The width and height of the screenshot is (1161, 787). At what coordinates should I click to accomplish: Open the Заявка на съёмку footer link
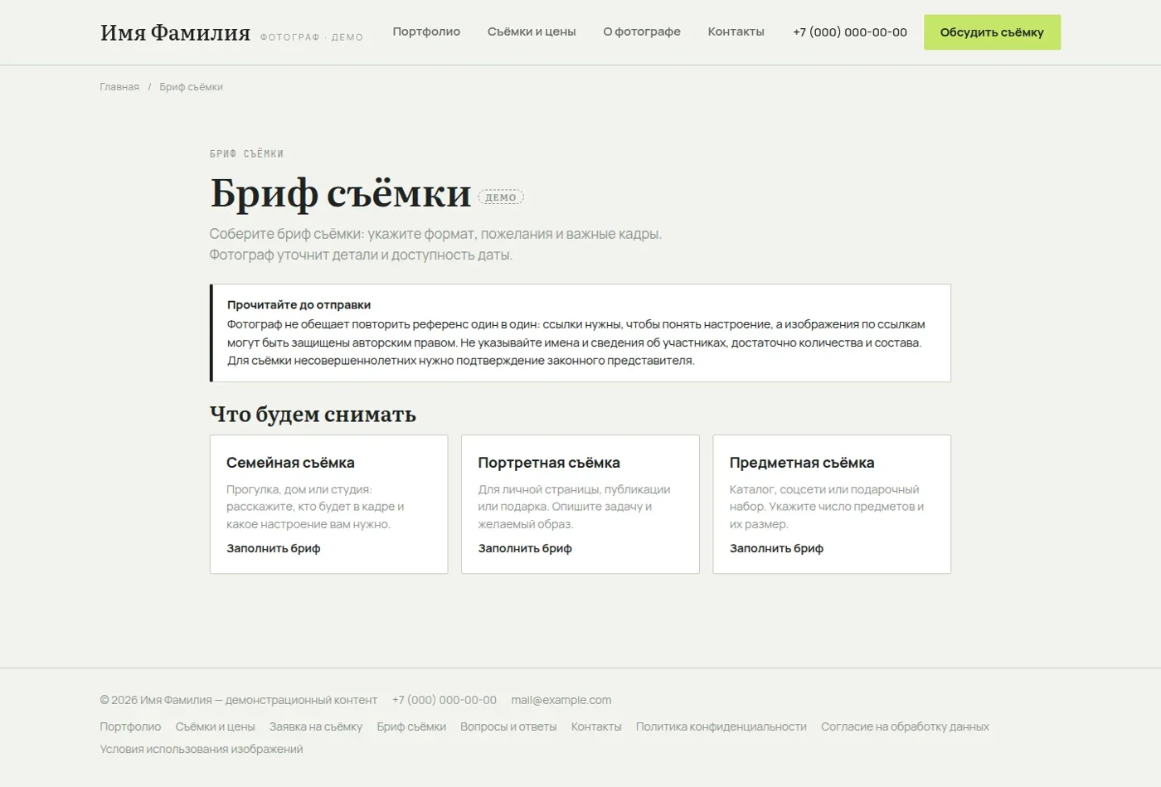click(316, 726)
